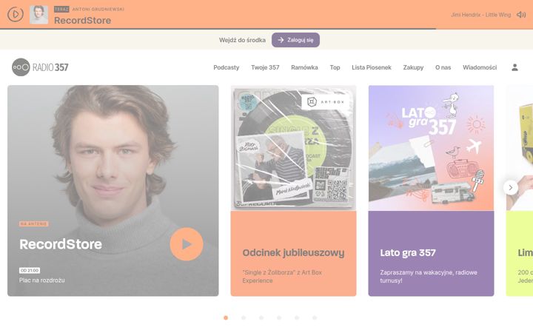This screenshot has height=333, width=533.
Task: Open the Lista Piosenek menu item
Action: (372, 67)
